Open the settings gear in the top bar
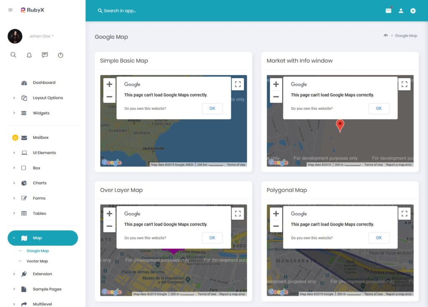Viewport: 428px width, 307px height. [x=413, y=10]
